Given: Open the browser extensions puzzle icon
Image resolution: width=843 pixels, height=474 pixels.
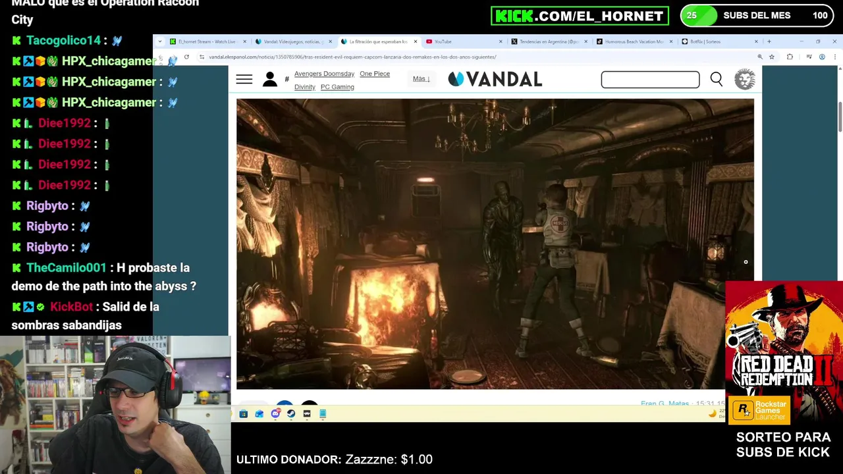Looking at the screenshot, I should 790,57.
